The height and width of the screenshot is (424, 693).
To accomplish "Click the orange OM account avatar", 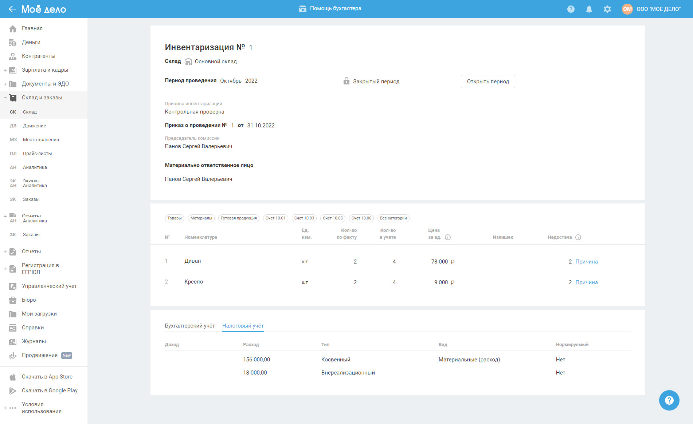I will pyautogui.click(x=627, y=9).
